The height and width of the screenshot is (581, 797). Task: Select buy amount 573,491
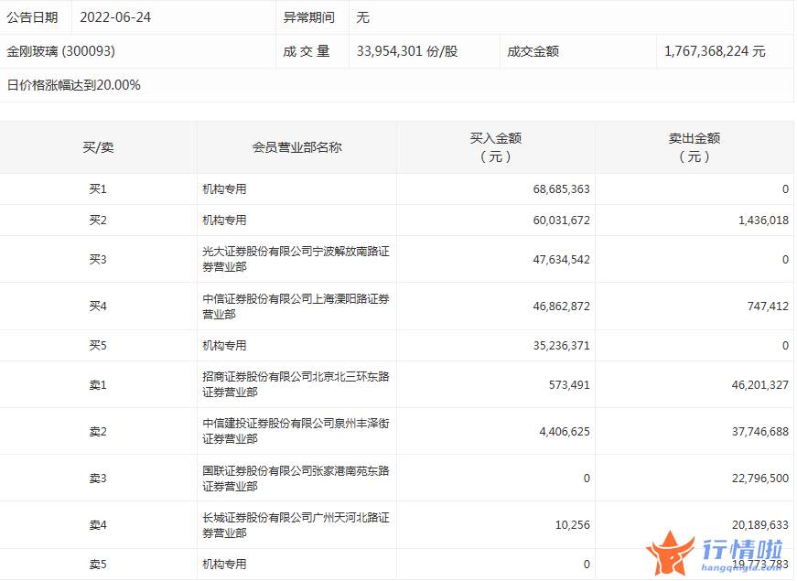(x=569, y=385)
